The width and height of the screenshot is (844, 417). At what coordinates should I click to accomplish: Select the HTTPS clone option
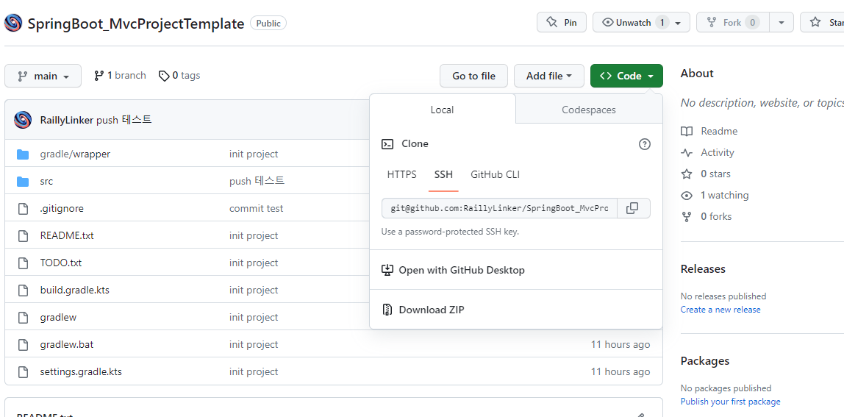[x=401, y=174]
